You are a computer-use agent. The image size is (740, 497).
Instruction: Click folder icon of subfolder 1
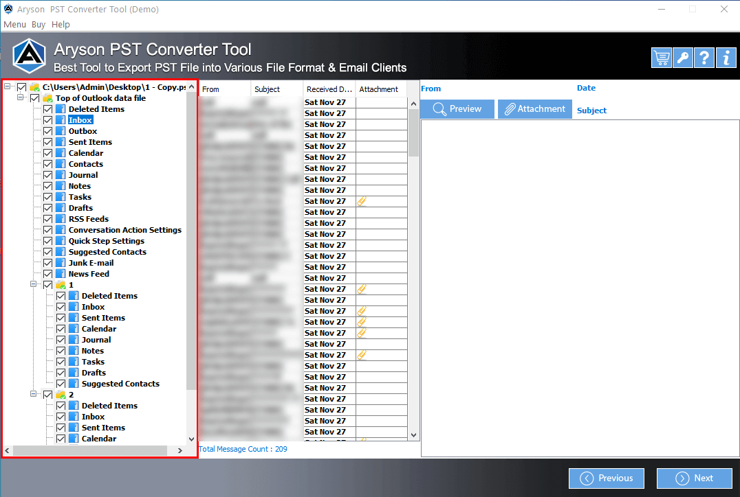point(61,284)
